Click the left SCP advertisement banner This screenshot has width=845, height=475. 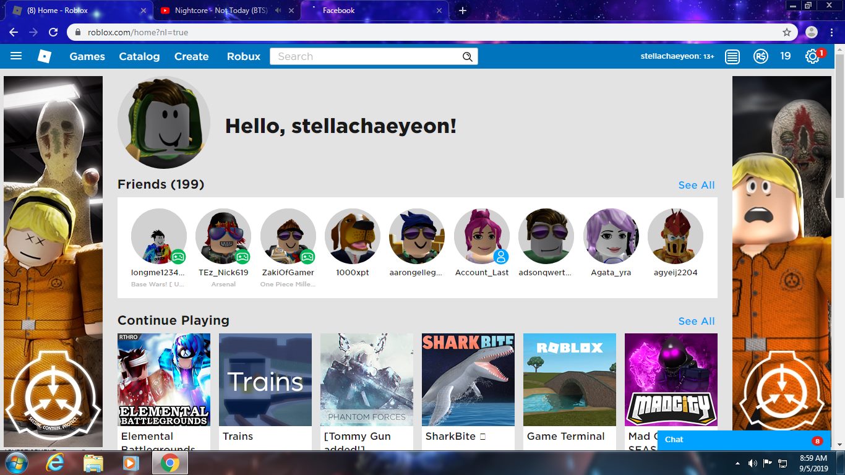(53, 262)
